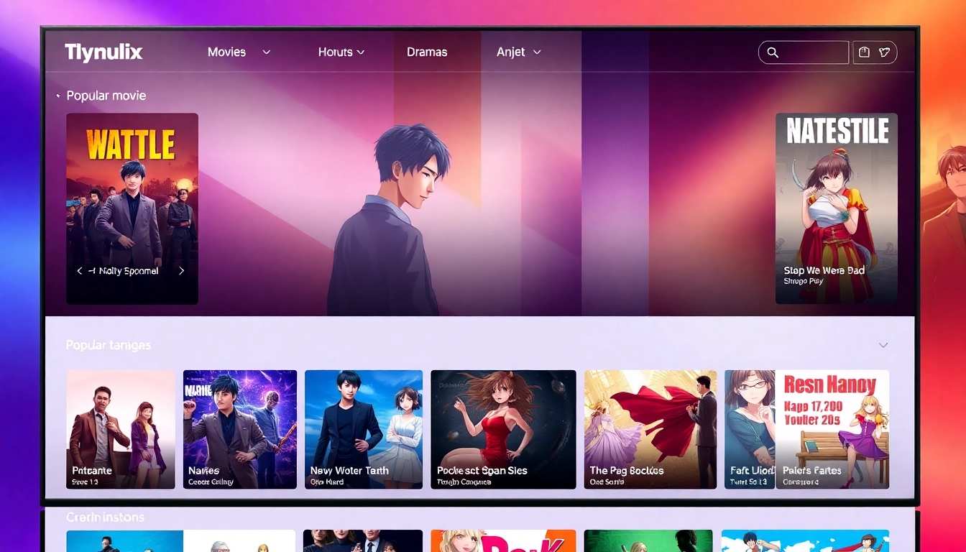Viewport: 966px width, 552px height.
Task: Select the Pockesct Span Sies thumbnail
Action: pyautogui.click(x=503, y=429)
